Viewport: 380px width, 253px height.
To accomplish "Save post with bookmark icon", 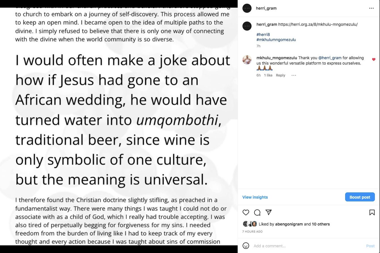I will pos(372,212).
